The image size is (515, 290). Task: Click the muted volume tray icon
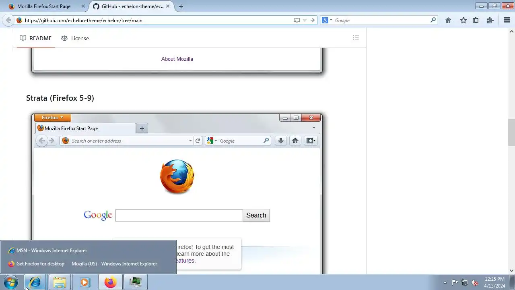(x=475, y=283)
